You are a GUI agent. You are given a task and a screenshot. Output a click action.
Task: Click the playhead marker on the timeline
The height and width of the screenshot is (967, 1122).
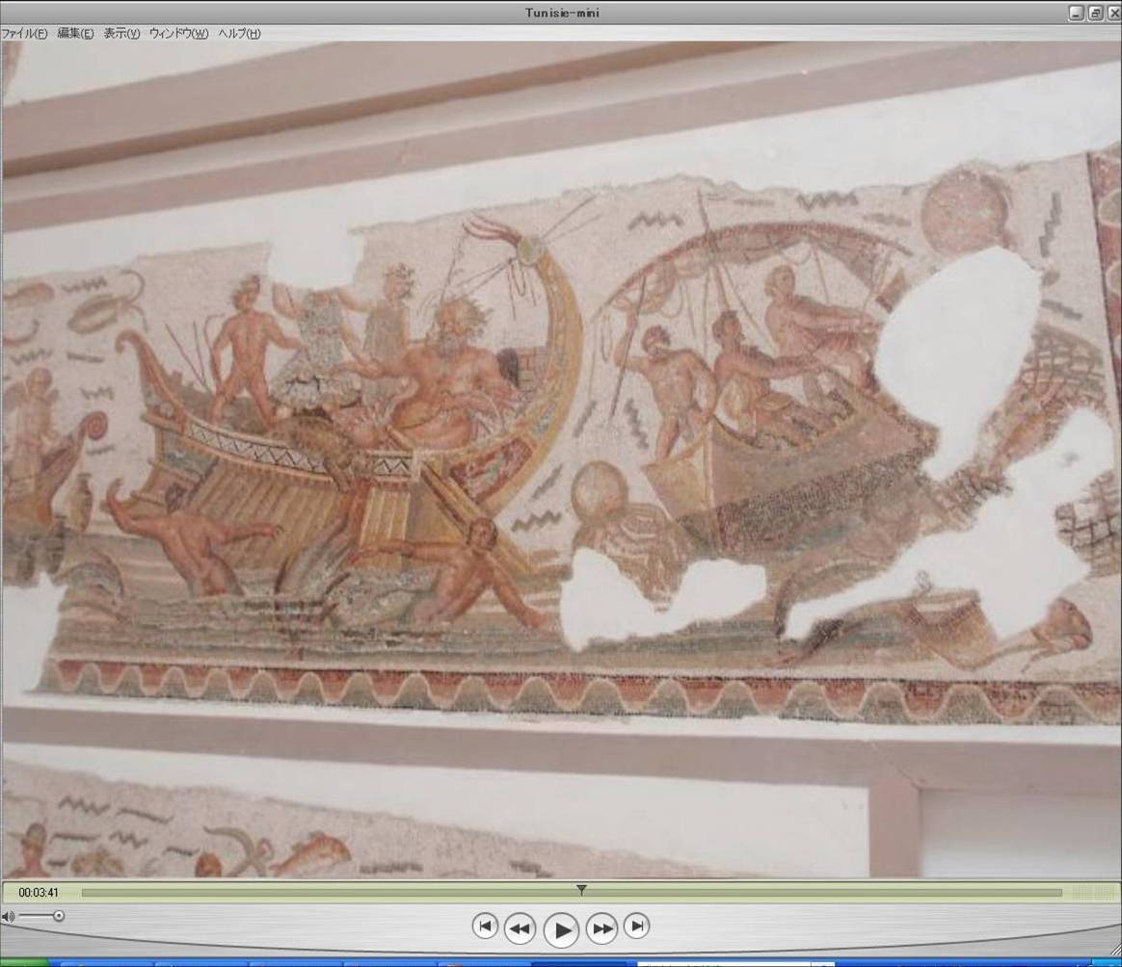[x=582, y=890]
